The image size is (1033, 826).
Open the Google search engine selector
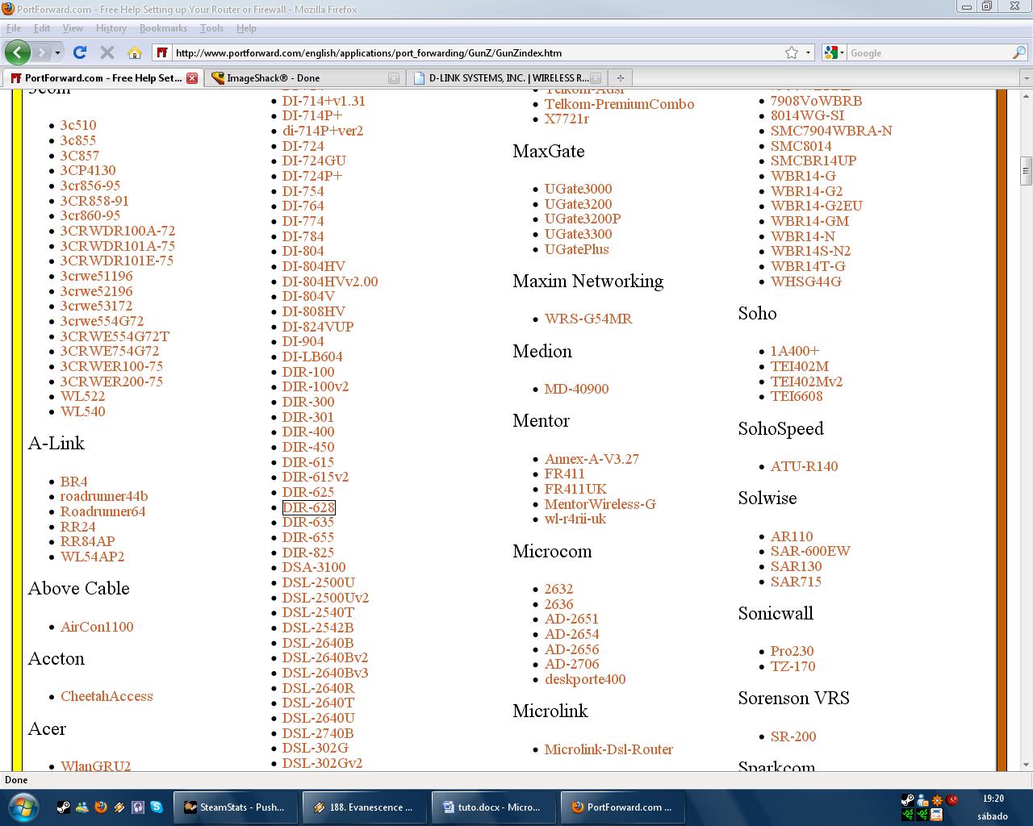tap(834, 52)
